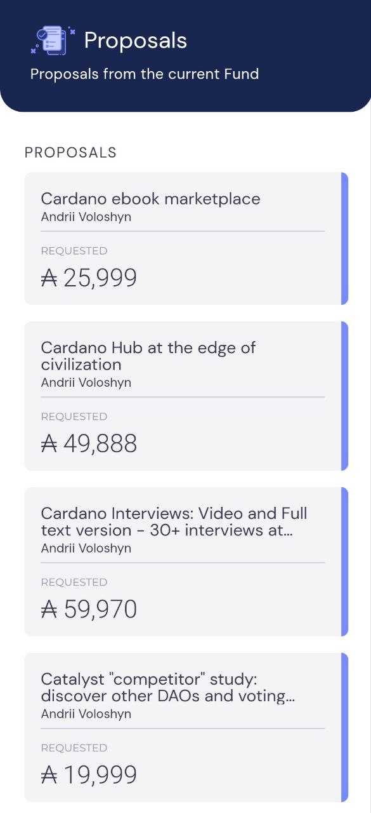Click Andrii Voloshyn under Cardano Hub card
The height and width of the screenshot is (813, 371).
pyautogui.click(x=86, y=382)
